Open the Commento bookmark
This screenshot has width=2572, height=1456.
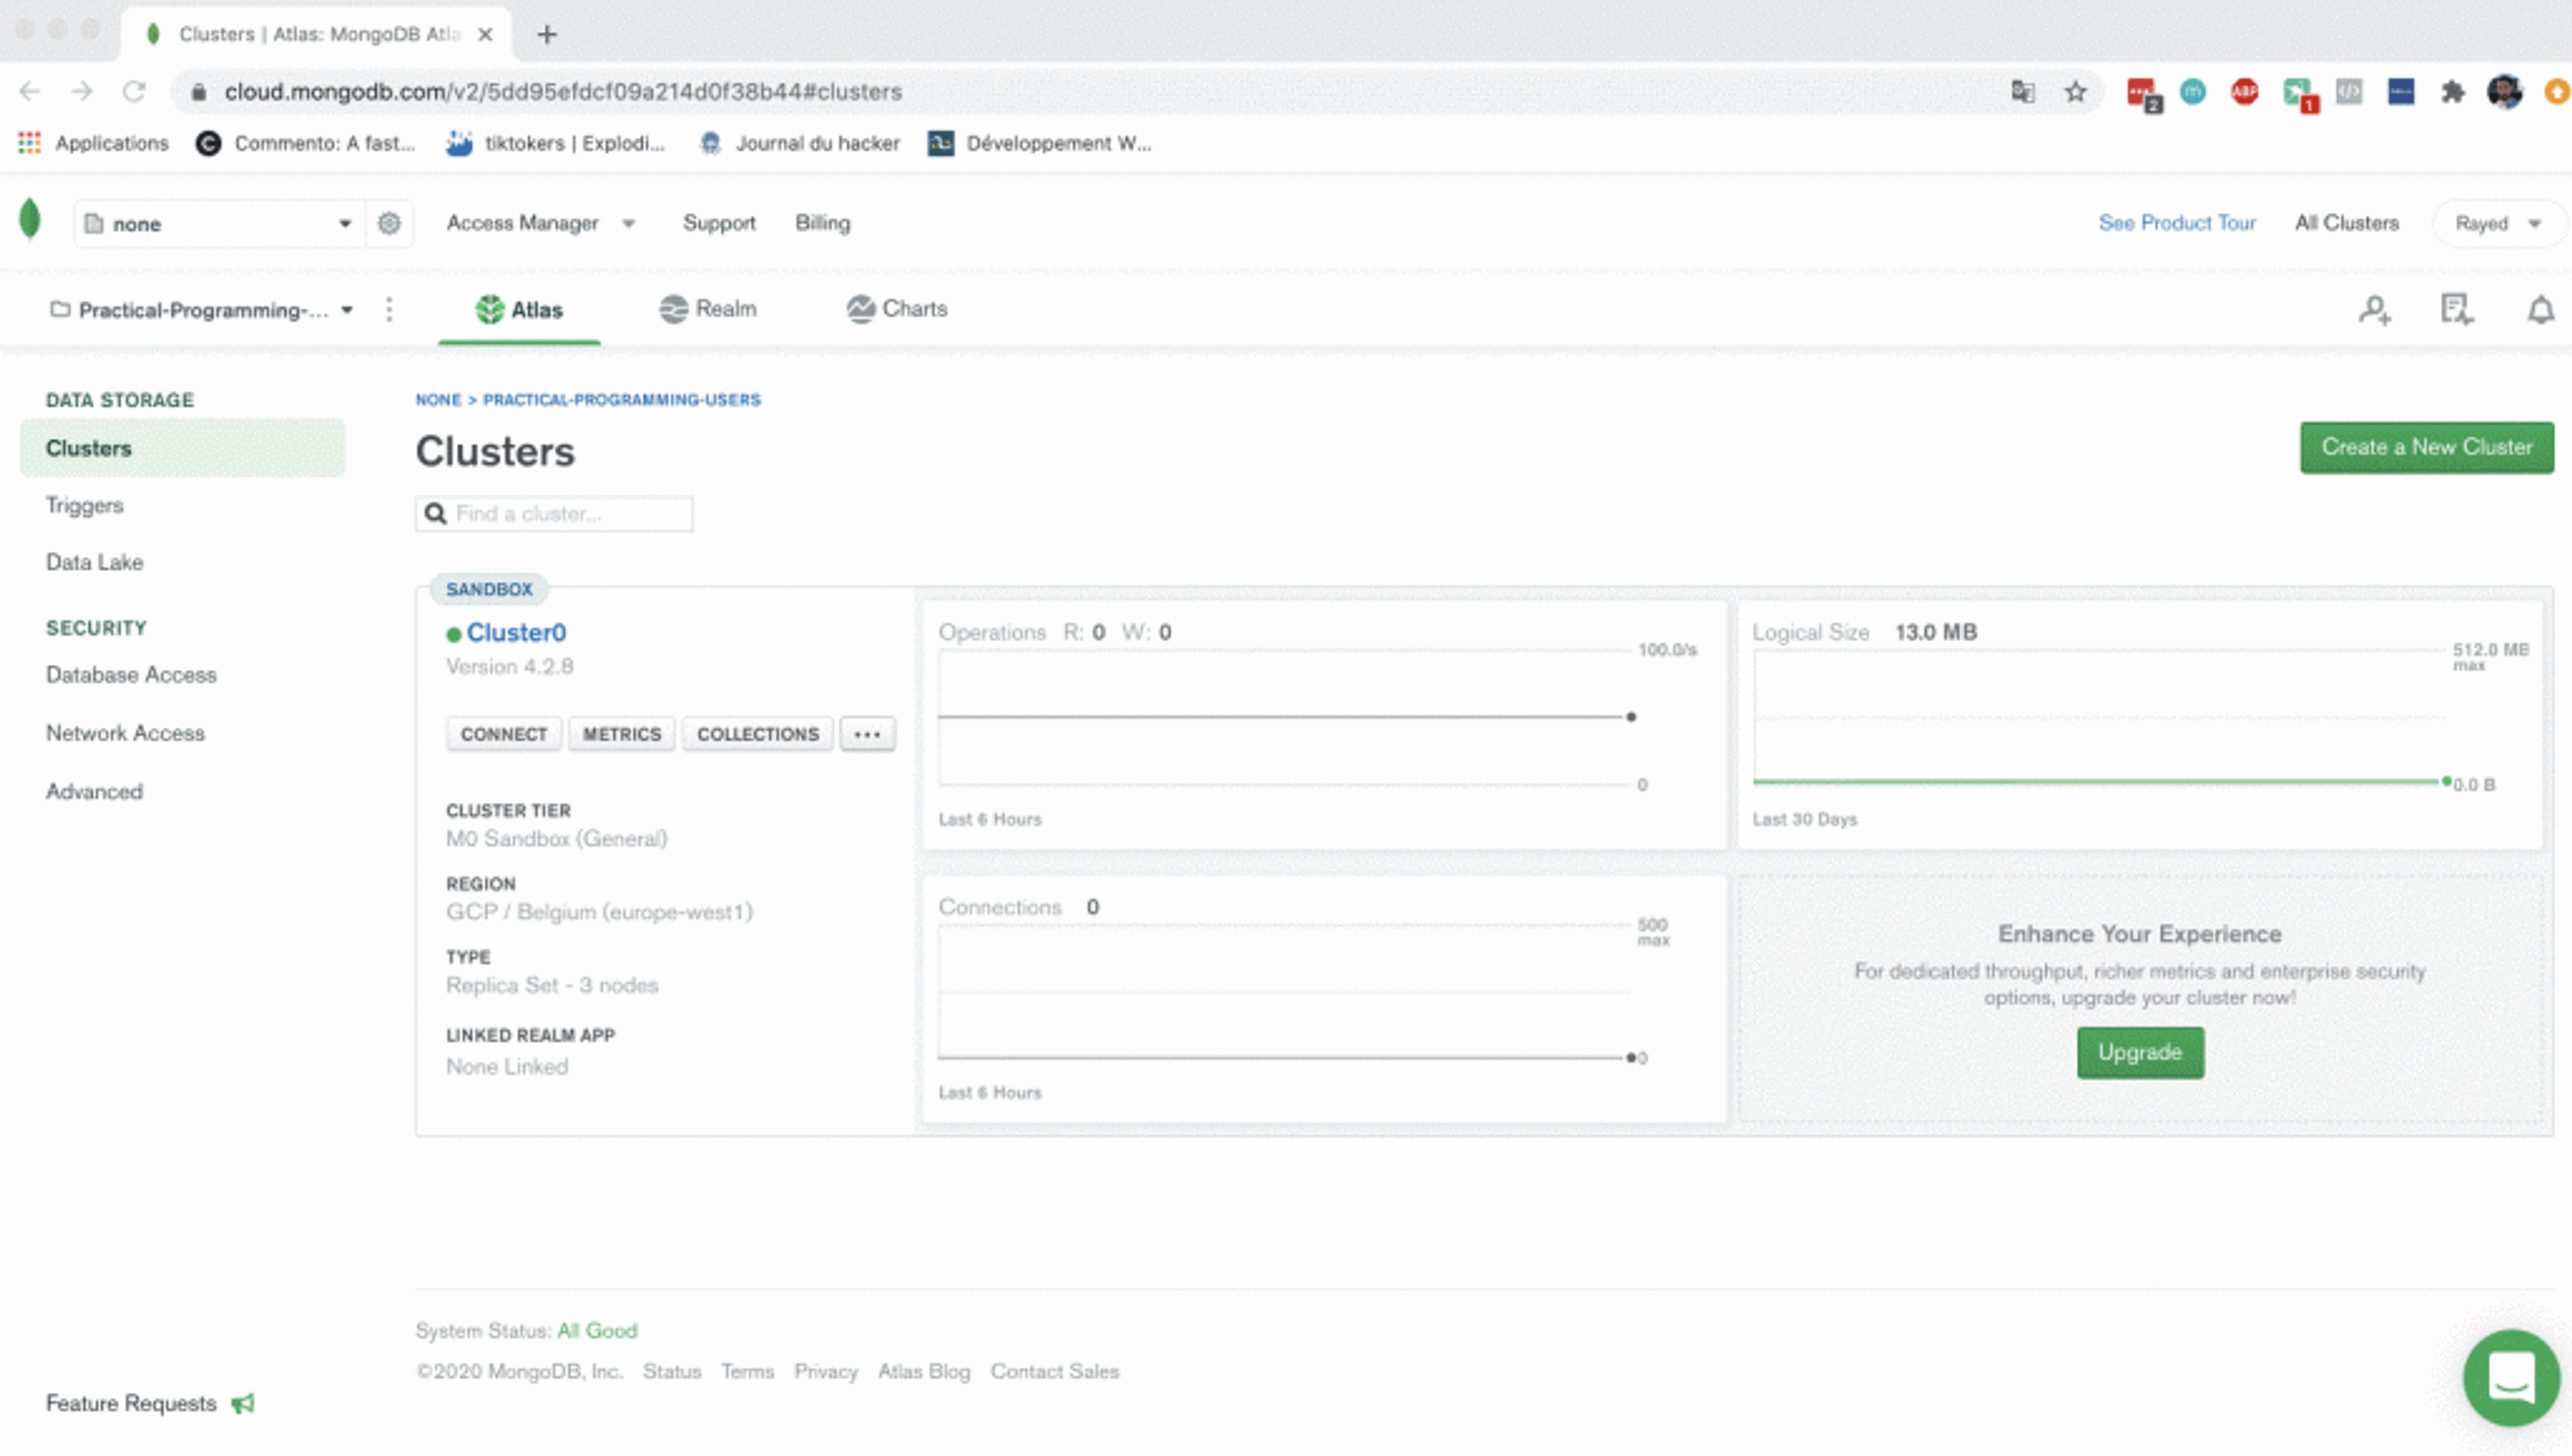click(x=305, y=143)
